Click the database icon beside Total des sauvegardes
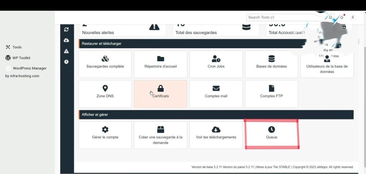The height and width of the screenshot is (174, 366). (x=246, y=27)
